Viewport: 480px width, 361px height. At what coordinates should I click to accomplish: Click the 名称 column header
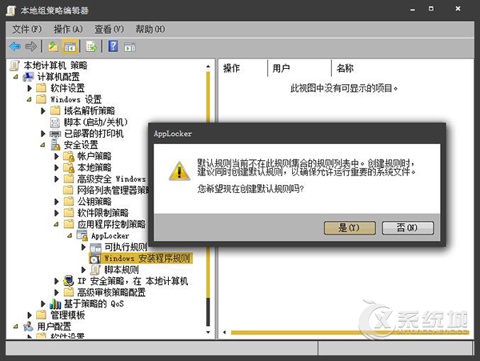pos(345,69)
